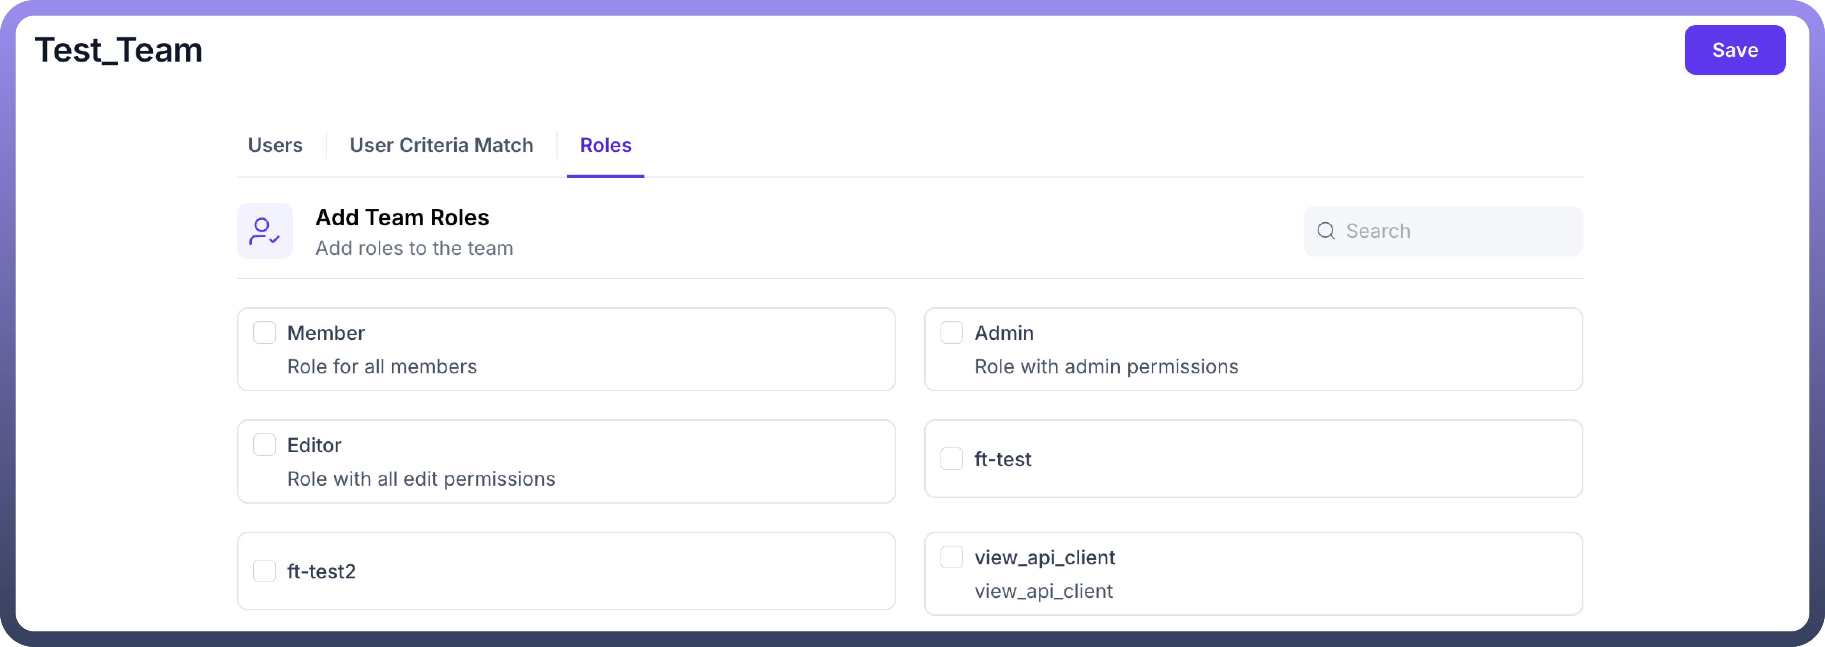This screenshot has width=1825, height=647.
Task: Select the Roles tab
Action: [x=605, y=145]
